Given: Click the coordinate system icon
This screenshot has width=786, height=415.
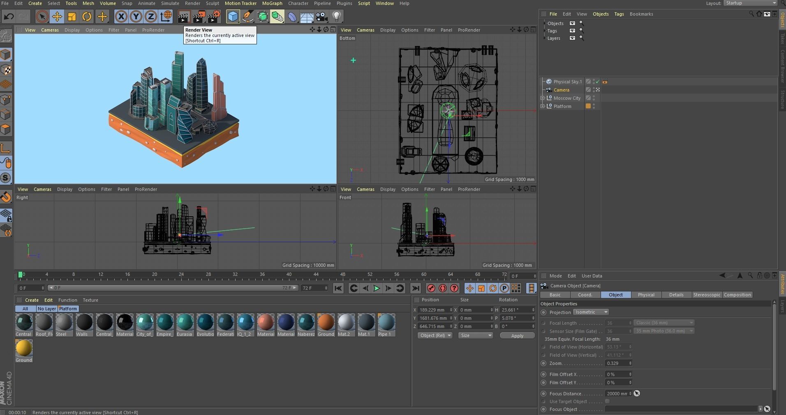Looking at the screenshot, I should coord(166,16).
